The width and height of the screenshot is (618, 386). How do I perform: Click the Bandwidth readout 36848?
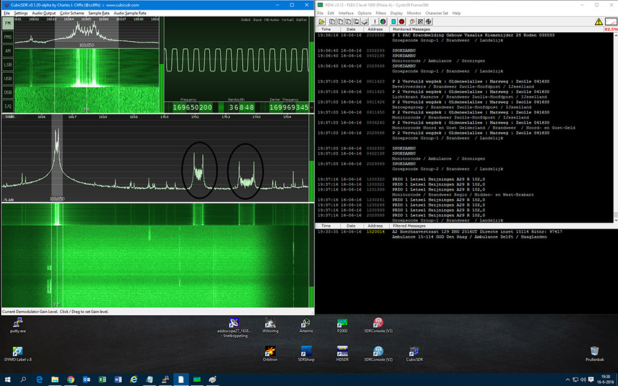coord(241,107)
